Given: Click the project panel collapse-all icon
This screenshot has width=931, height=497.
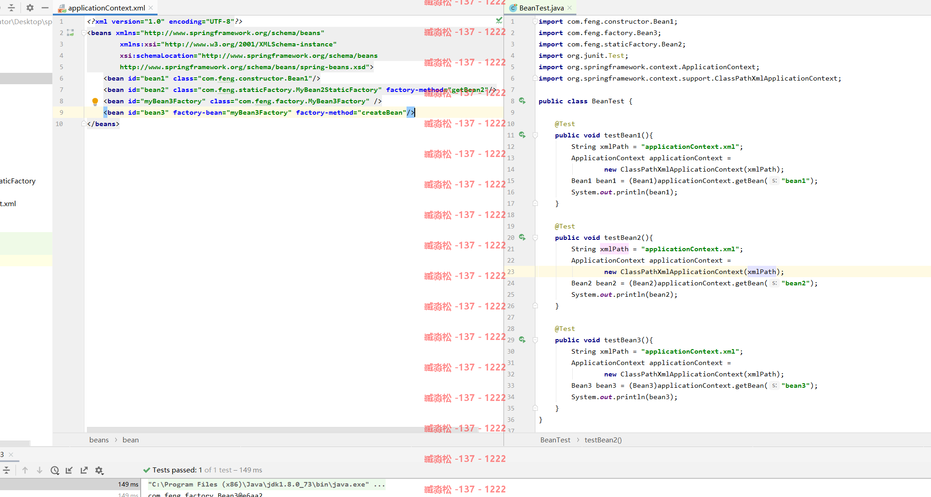Looking at the screenshot, I should [x=11, y=8].
